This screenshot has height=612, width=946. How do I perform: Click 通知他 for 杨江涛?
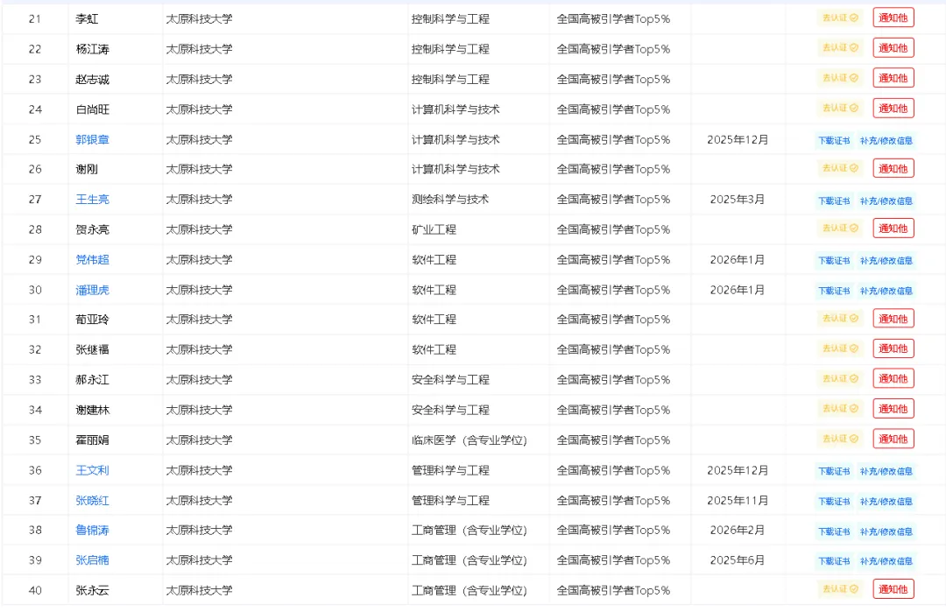[x=893, y=48]
